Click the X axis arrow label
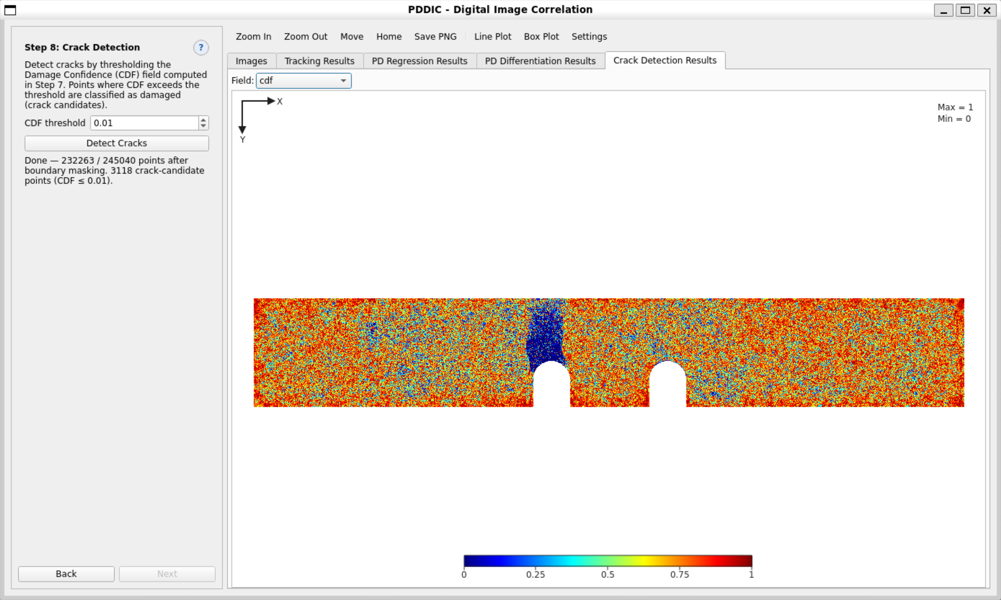This screenshot has width=1001, height=600. [279, 102]
